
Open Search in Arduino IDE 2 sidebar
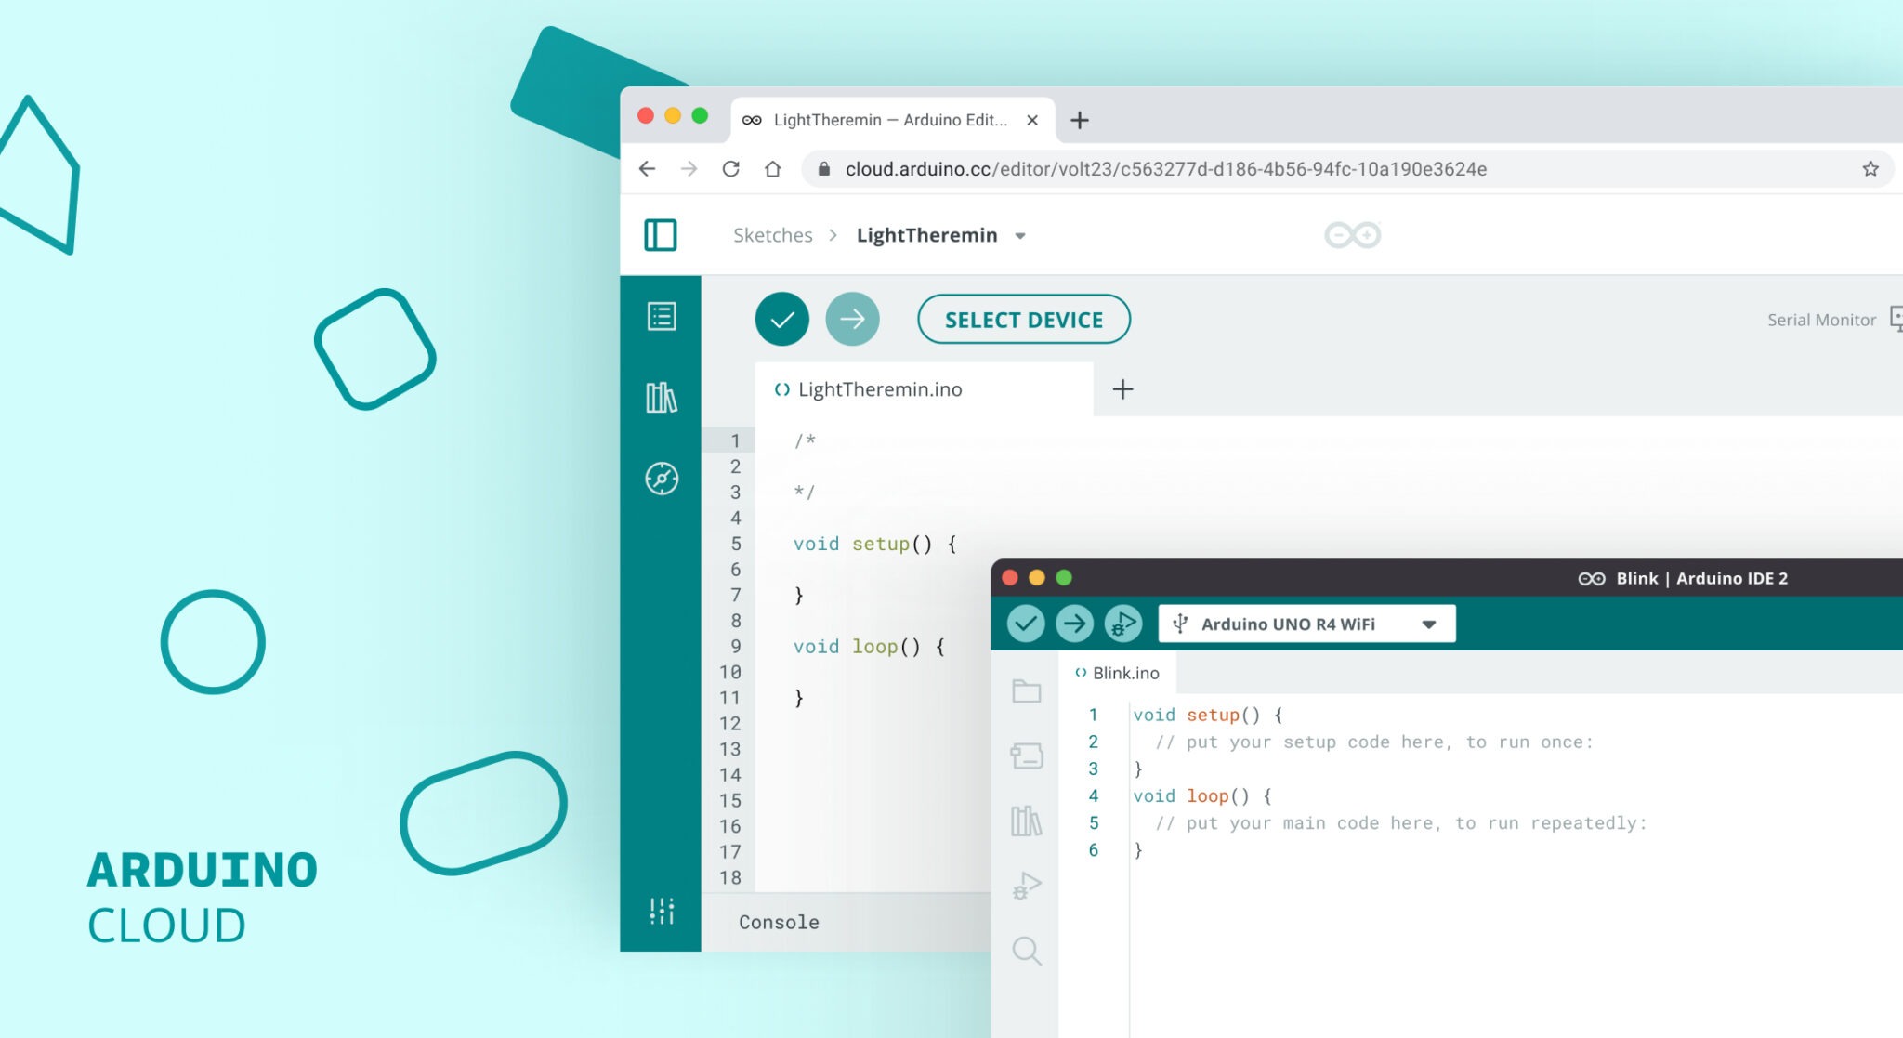click(x=1026, y=951)
